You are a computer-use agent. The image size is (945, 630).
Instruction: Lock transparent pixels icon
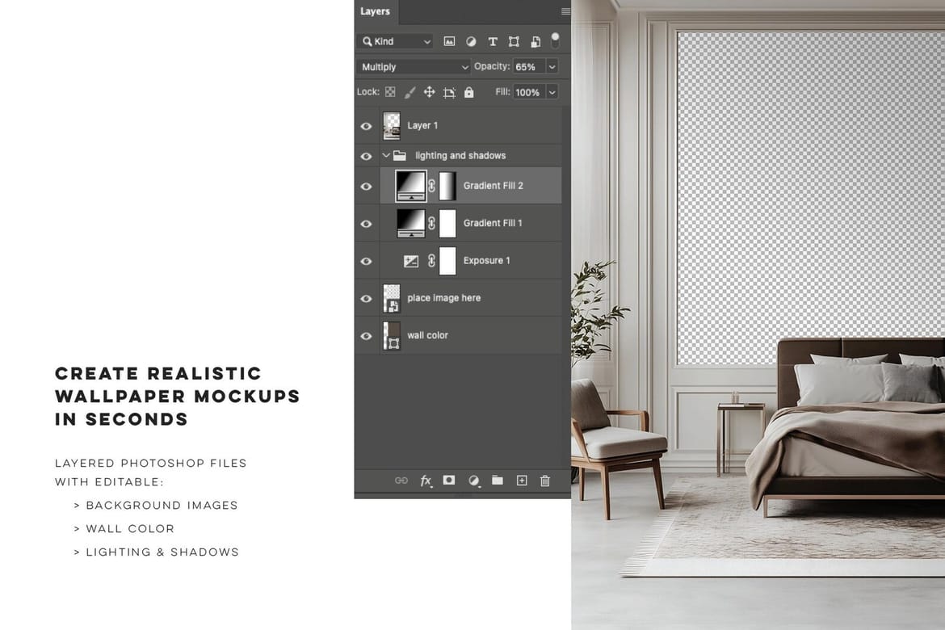coord(391,92)
